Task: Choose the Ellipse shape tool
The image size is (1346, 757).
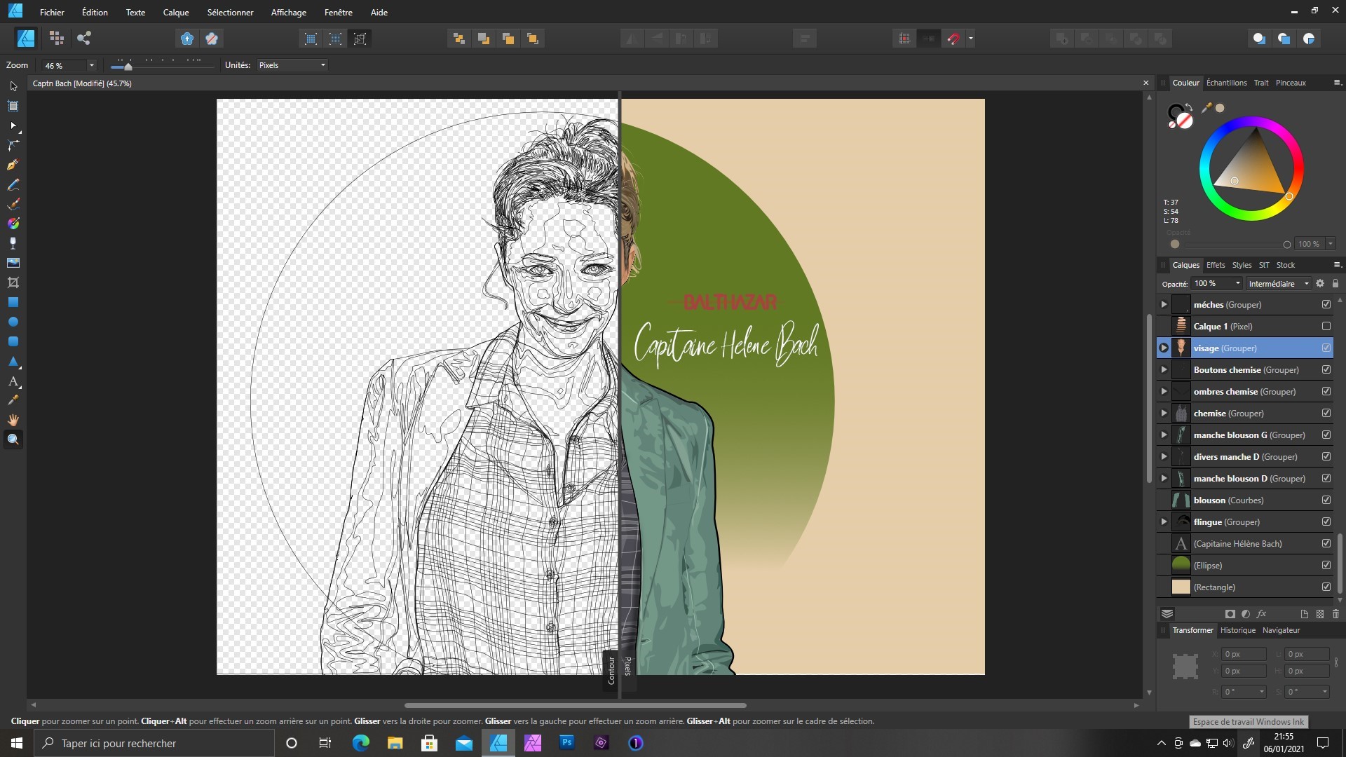Action: coord(13,322)
